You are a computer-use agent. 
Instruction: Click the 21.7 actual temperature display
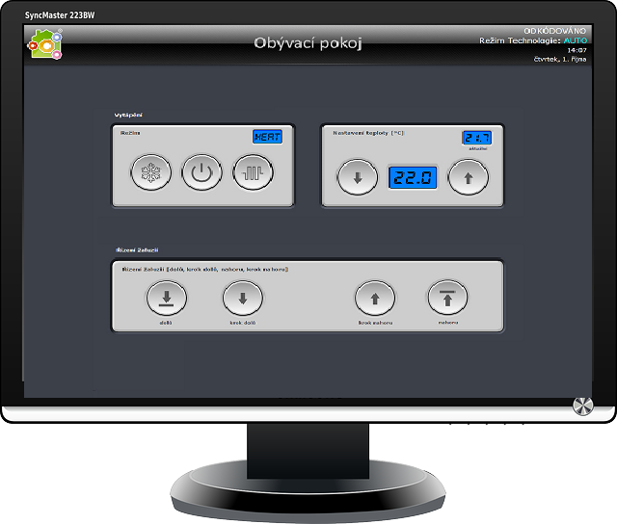pyautogui.click(x=475, y=138)
